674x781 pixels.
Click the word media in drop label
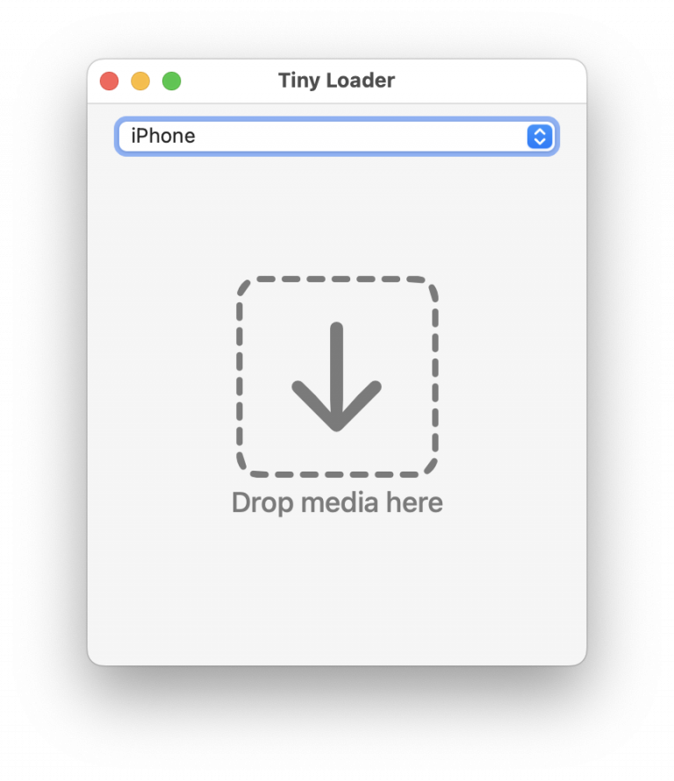pyautogui.click(x=339, y=502)
